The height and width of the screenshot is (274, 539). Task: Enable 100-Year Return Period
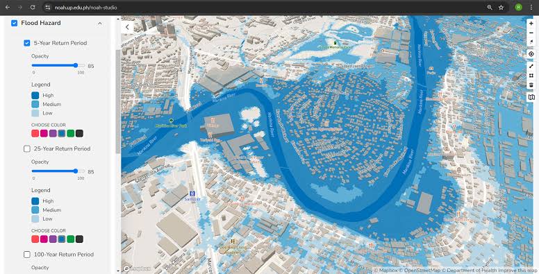pos(27,255)
